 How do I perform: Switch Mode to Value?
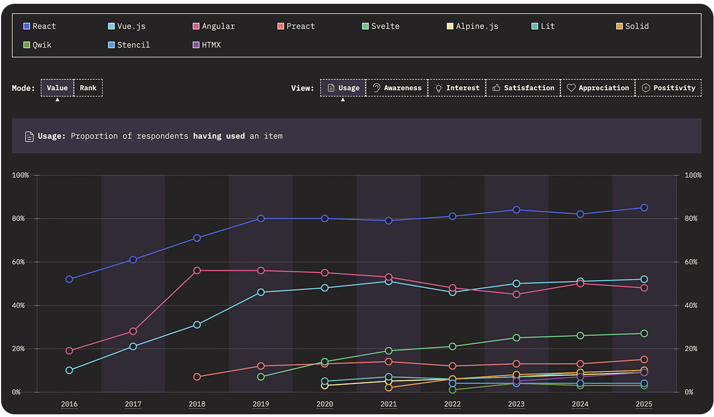click(x=57, y=88)
